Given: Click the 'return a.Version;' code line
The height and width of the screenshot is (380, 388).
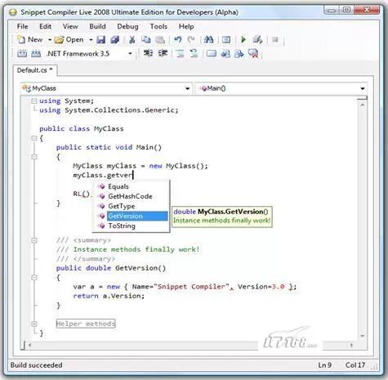Looking at the screenshot, I should point(109,296).
